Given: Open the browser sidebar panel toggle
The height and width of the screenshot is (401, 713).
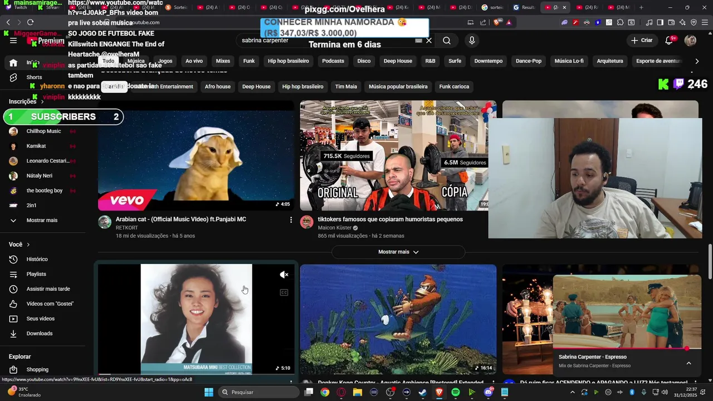Looking at the screenshot, I should tap(660, 22).
